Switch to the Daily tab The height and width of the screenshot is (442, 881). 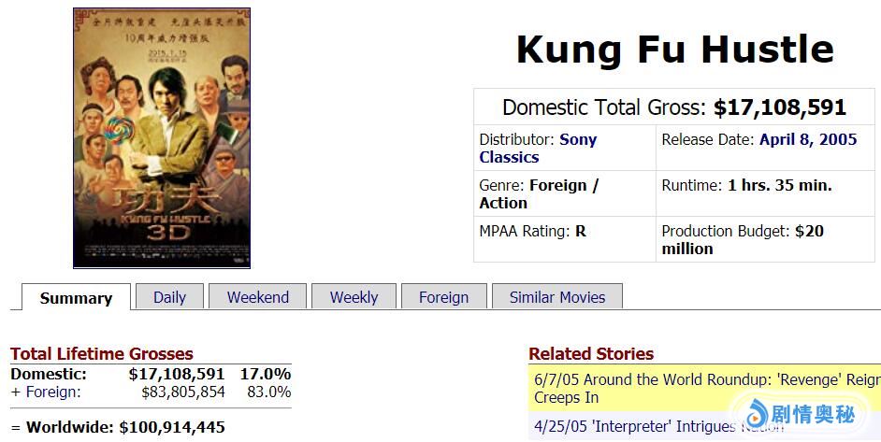click(x=169, y=297)
